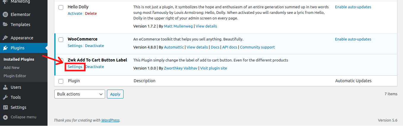Open Elementor via its sidebar icon
The width and height of the screenshot is (403, 126).
click(5, 14)
